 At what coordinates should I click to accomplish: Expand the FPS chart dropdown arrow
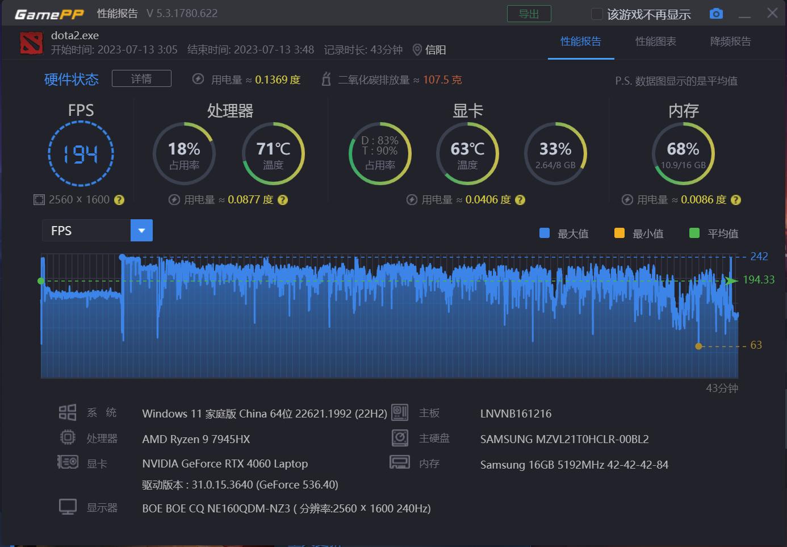pyautogui.click(x=141, y=231)
